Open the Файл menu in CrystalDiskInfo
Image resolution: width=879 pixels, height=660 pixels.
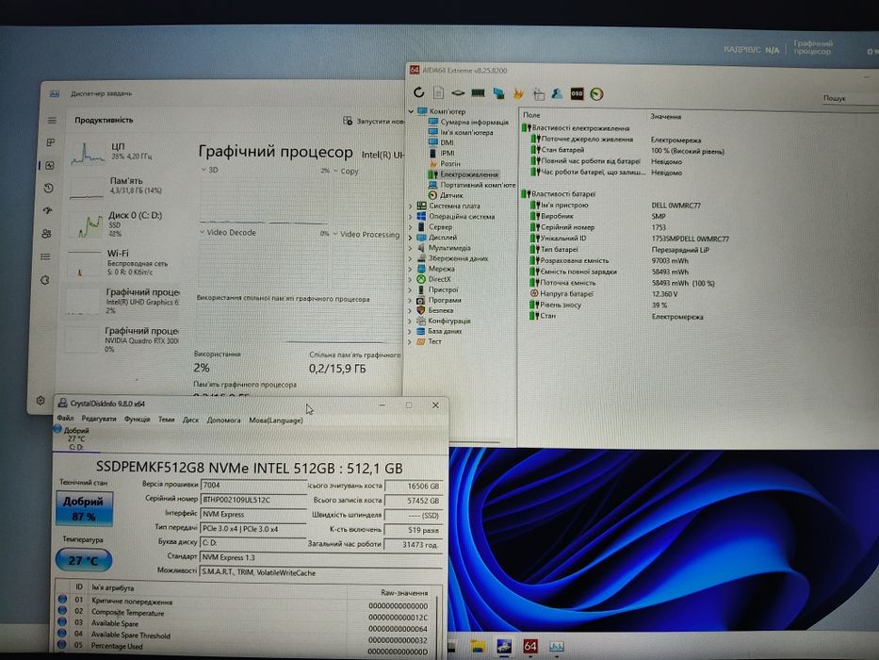pos(65,418)
